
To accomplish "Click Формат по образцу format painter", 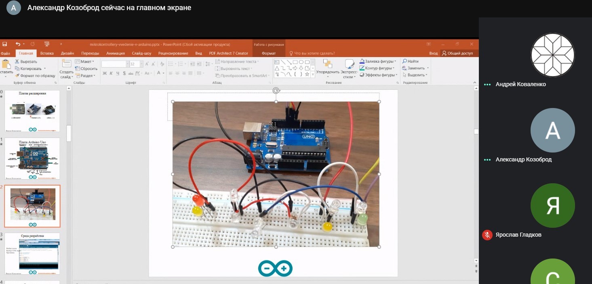I will click(35, 76).
